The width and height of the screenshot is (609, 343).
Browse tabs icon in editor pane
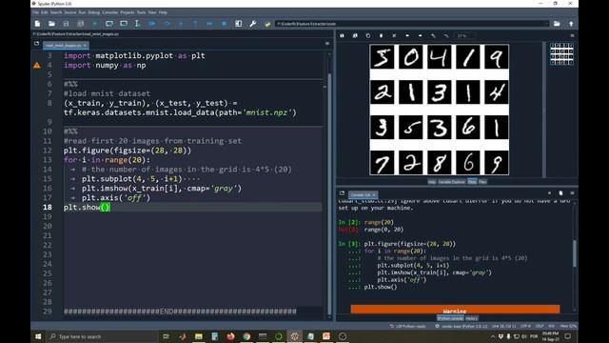pyautogui.click(x=36, y=44)
